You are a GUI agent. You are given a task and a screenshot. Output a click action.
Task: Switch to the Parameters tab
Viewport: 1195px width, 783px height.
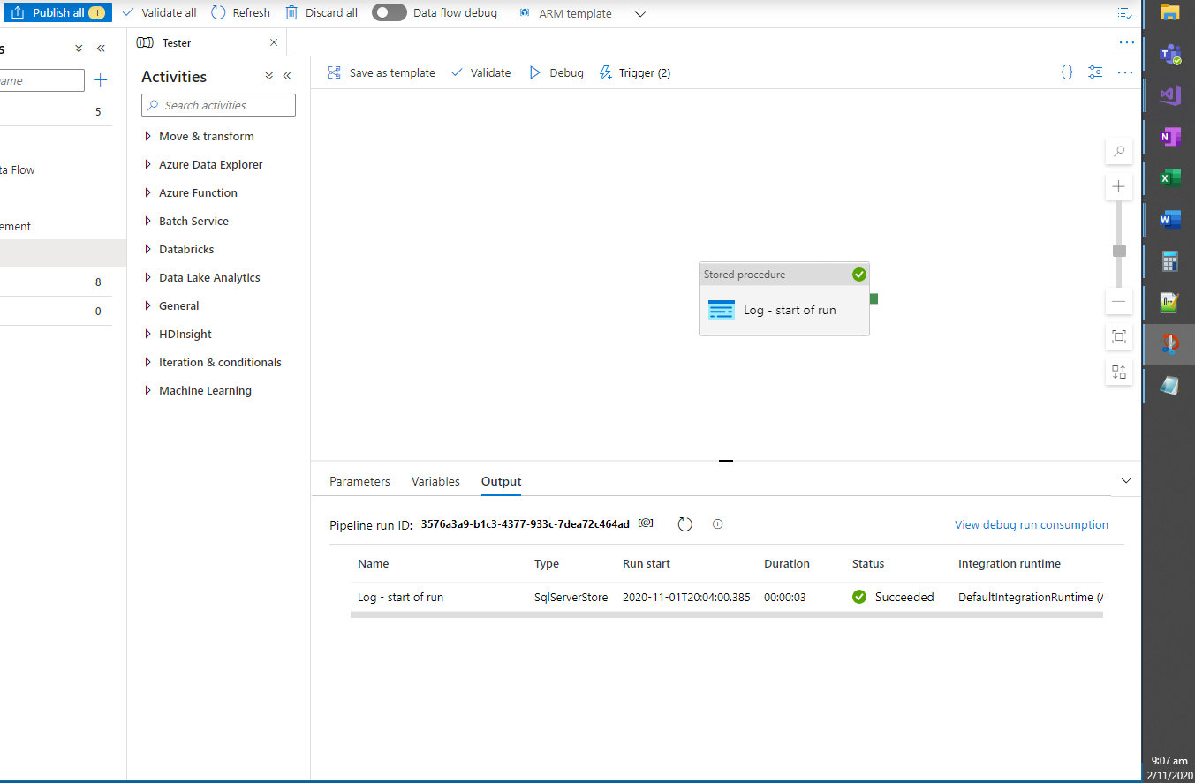coord(359,482)
